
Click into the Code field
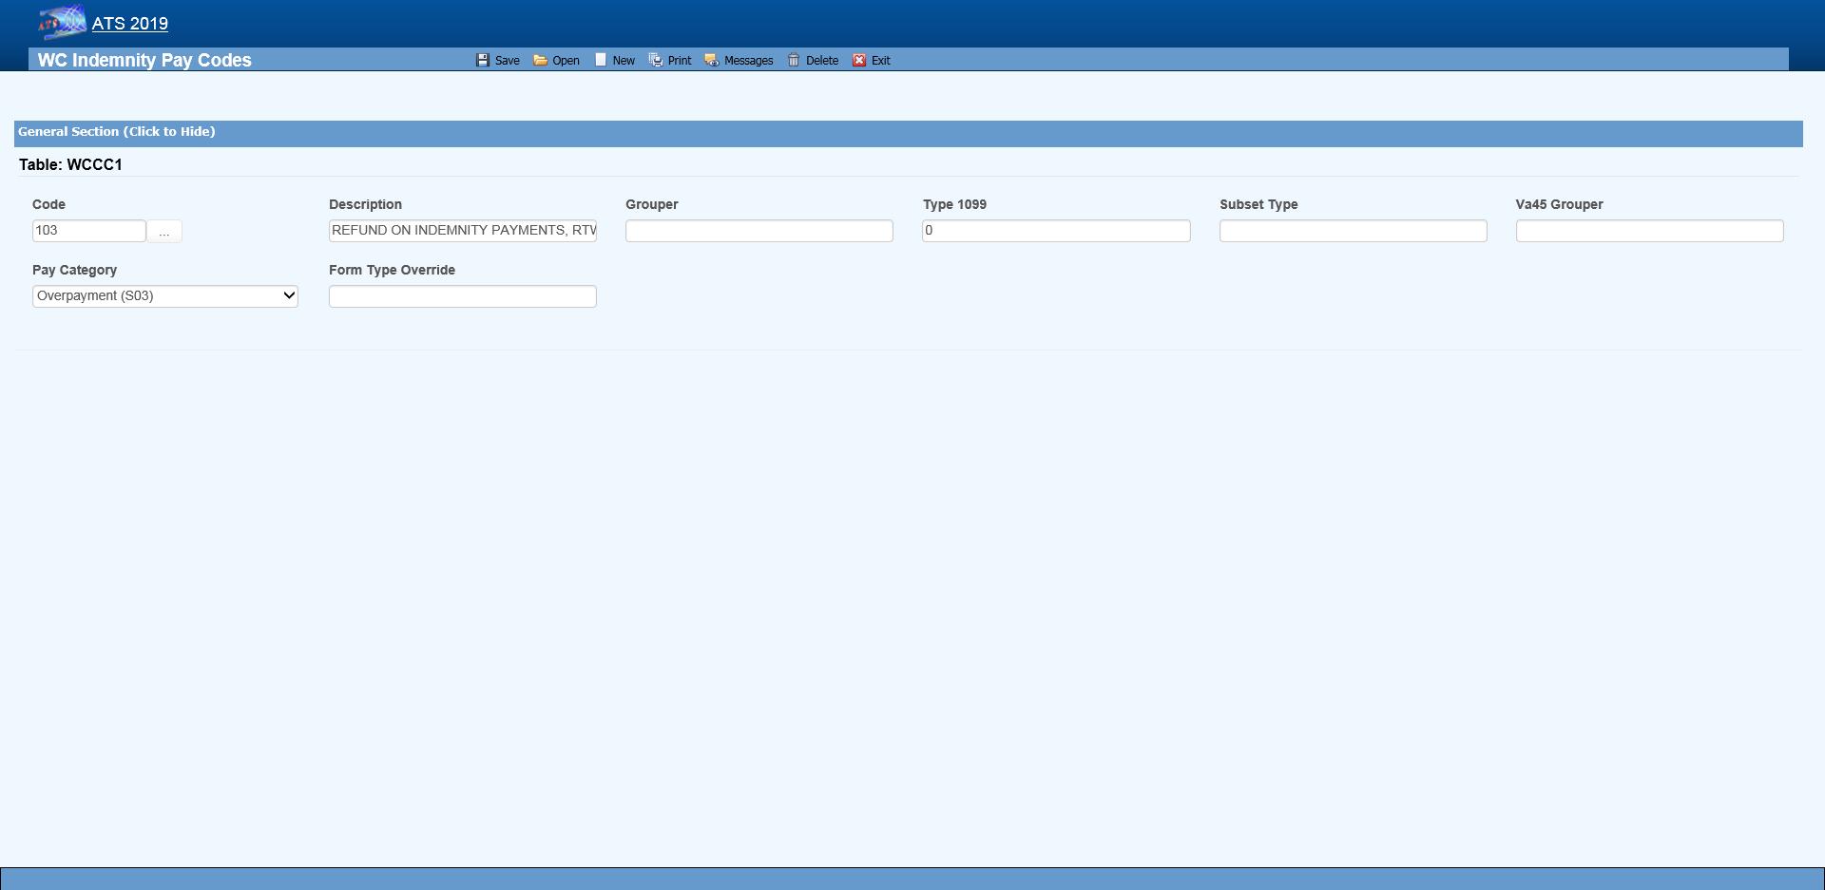[x=88, y=231]
